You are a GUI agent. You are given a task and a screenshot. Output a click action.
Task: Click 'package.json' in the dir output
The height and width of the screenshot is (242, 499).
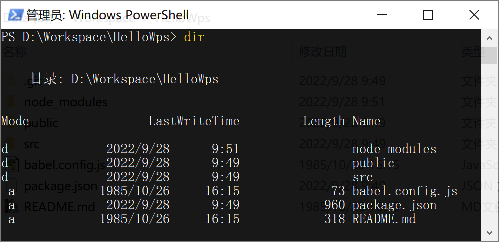click(395, 205)
